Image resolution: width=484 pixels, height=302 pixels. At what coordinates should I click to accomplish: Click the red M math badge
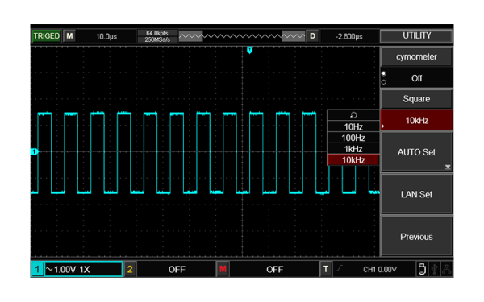click(x=223, y=269)
